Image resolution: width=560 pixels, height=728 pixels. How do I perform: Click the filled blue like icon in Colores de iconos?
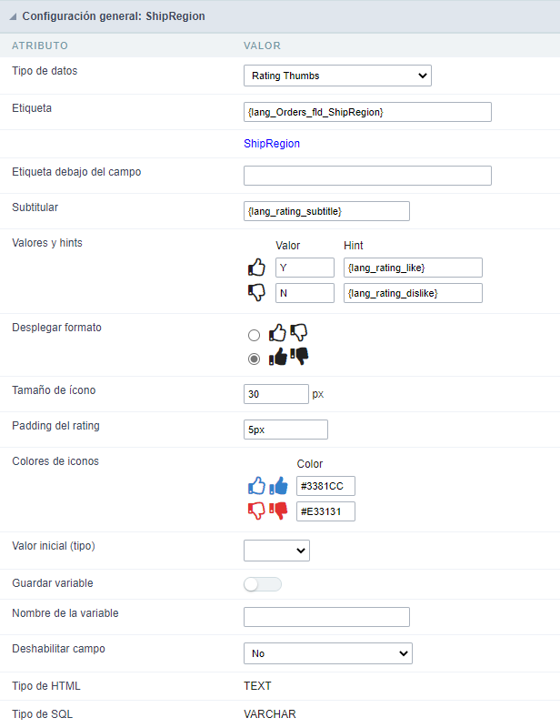pyautogui.click(x=278, y=485)
